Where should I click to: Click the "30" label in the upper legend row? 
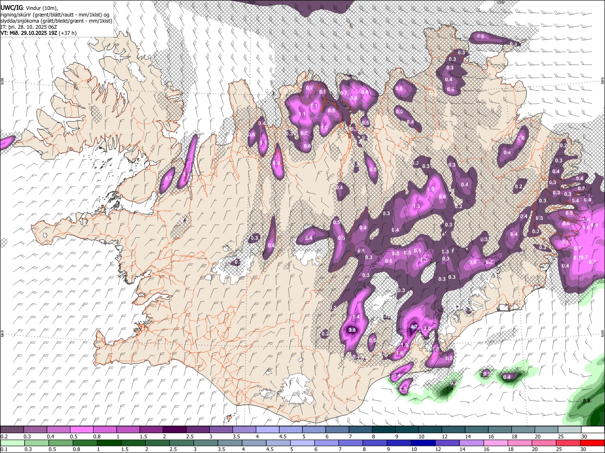click(x=584, y=436)
